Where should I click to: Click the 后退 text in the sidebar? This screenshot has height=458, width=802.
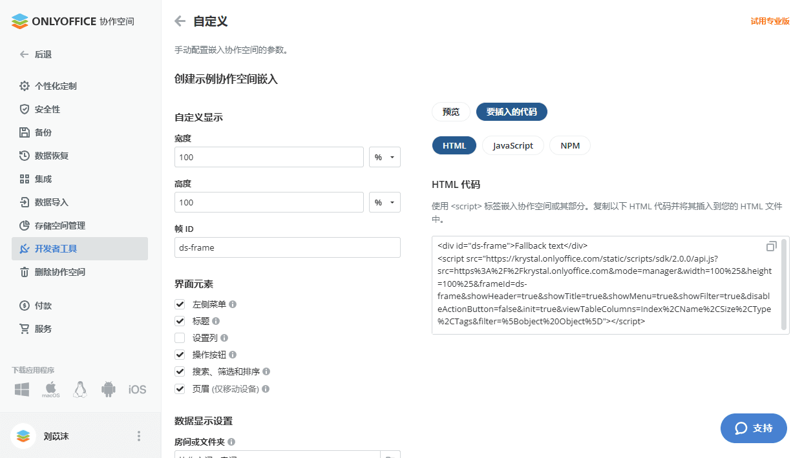pos(43,55)
